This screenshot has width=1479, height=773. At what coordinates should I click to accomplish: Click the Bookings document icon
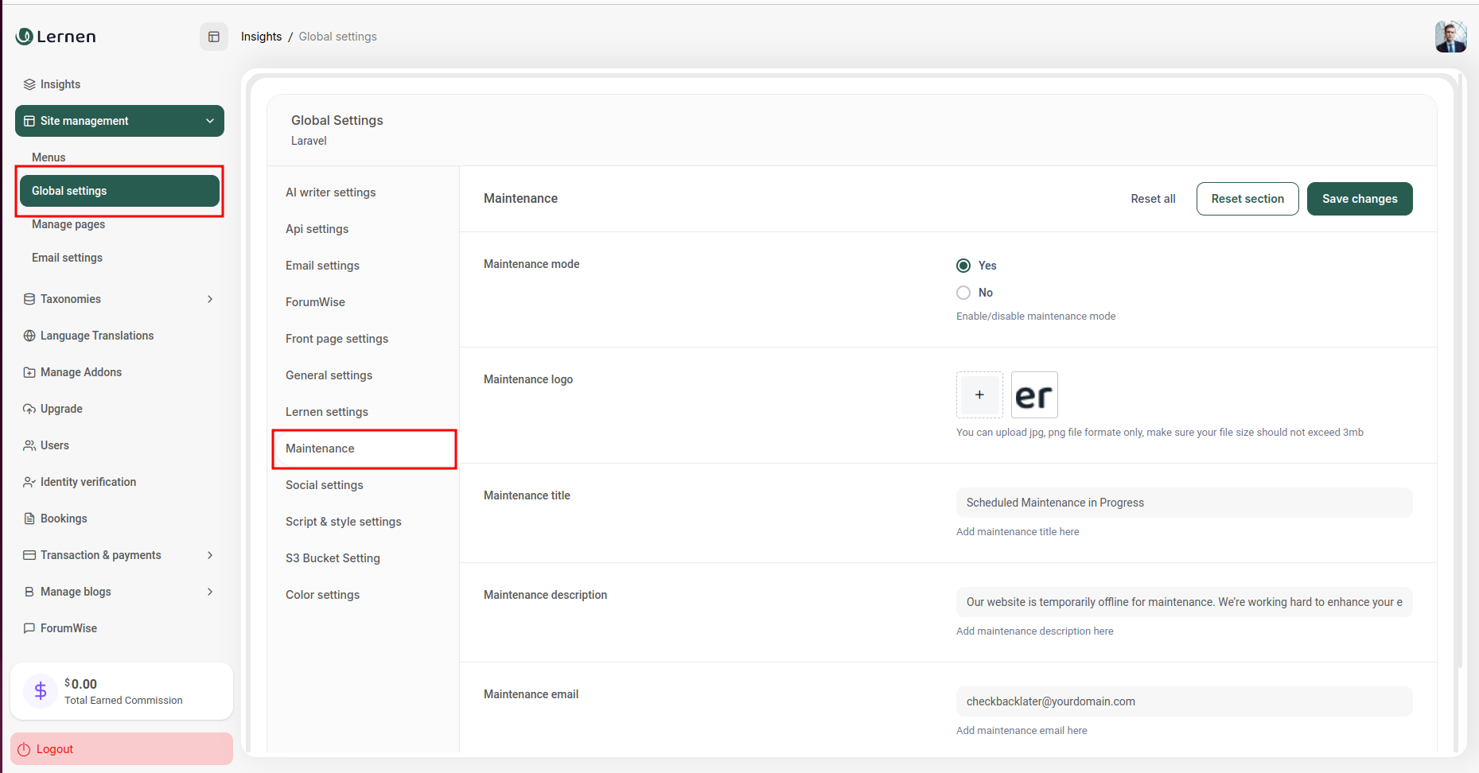29,519
